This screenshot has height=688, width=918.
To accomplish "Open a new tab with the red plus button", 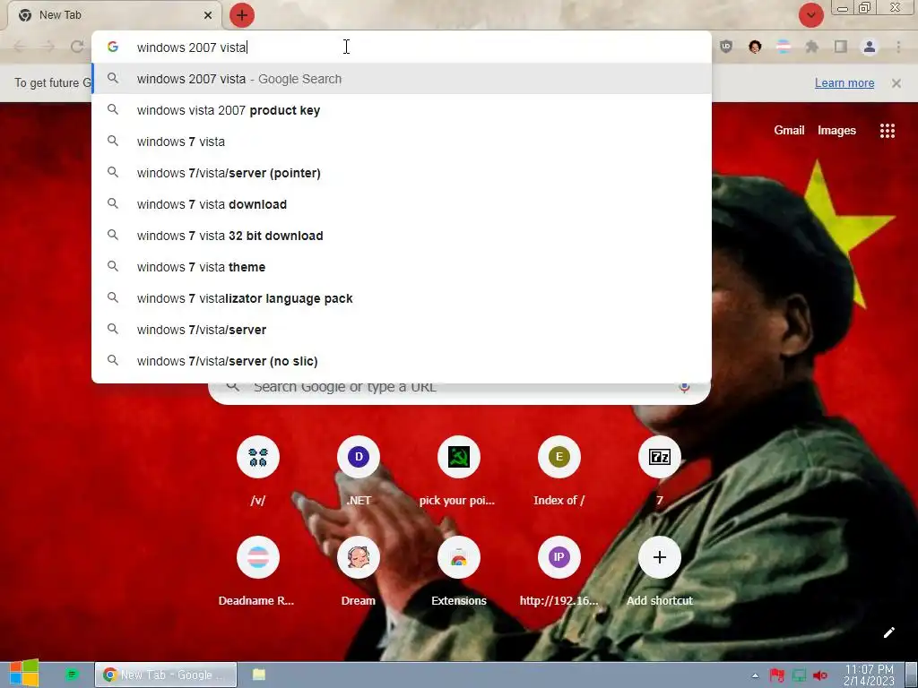I will tap(242, 15).
